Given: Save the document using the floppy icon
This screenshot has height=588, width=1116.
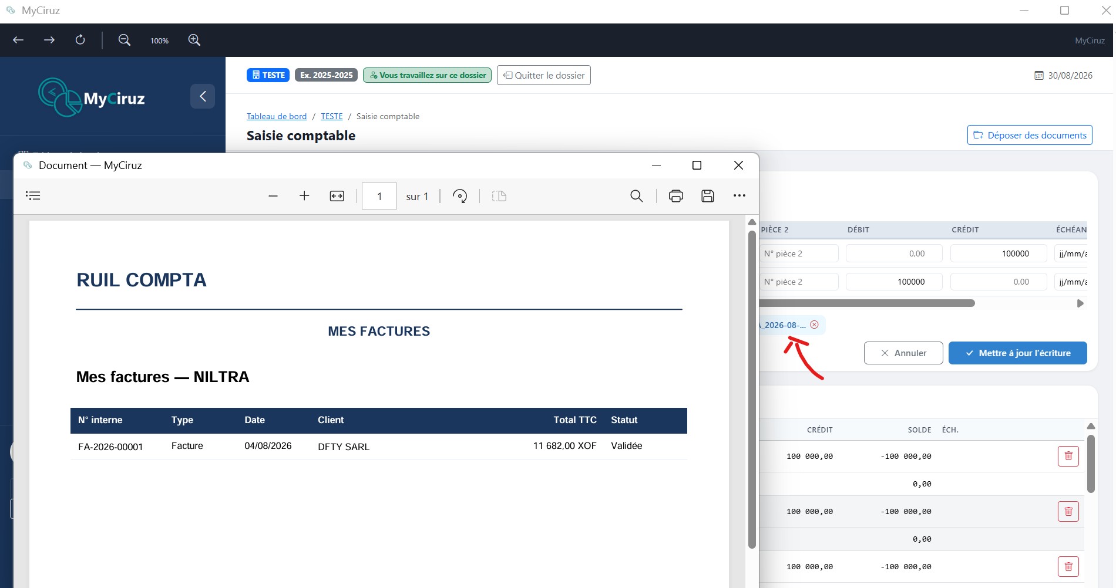Looking at the screenshot, I should 708,196.
